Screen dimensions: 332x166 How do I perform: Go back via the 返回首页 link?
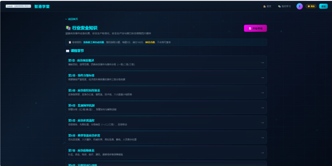click(71, 19)
